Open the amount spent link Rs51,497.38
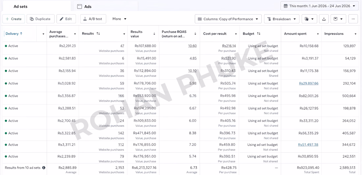The image size is (362, 175). (x=308, y=145)
